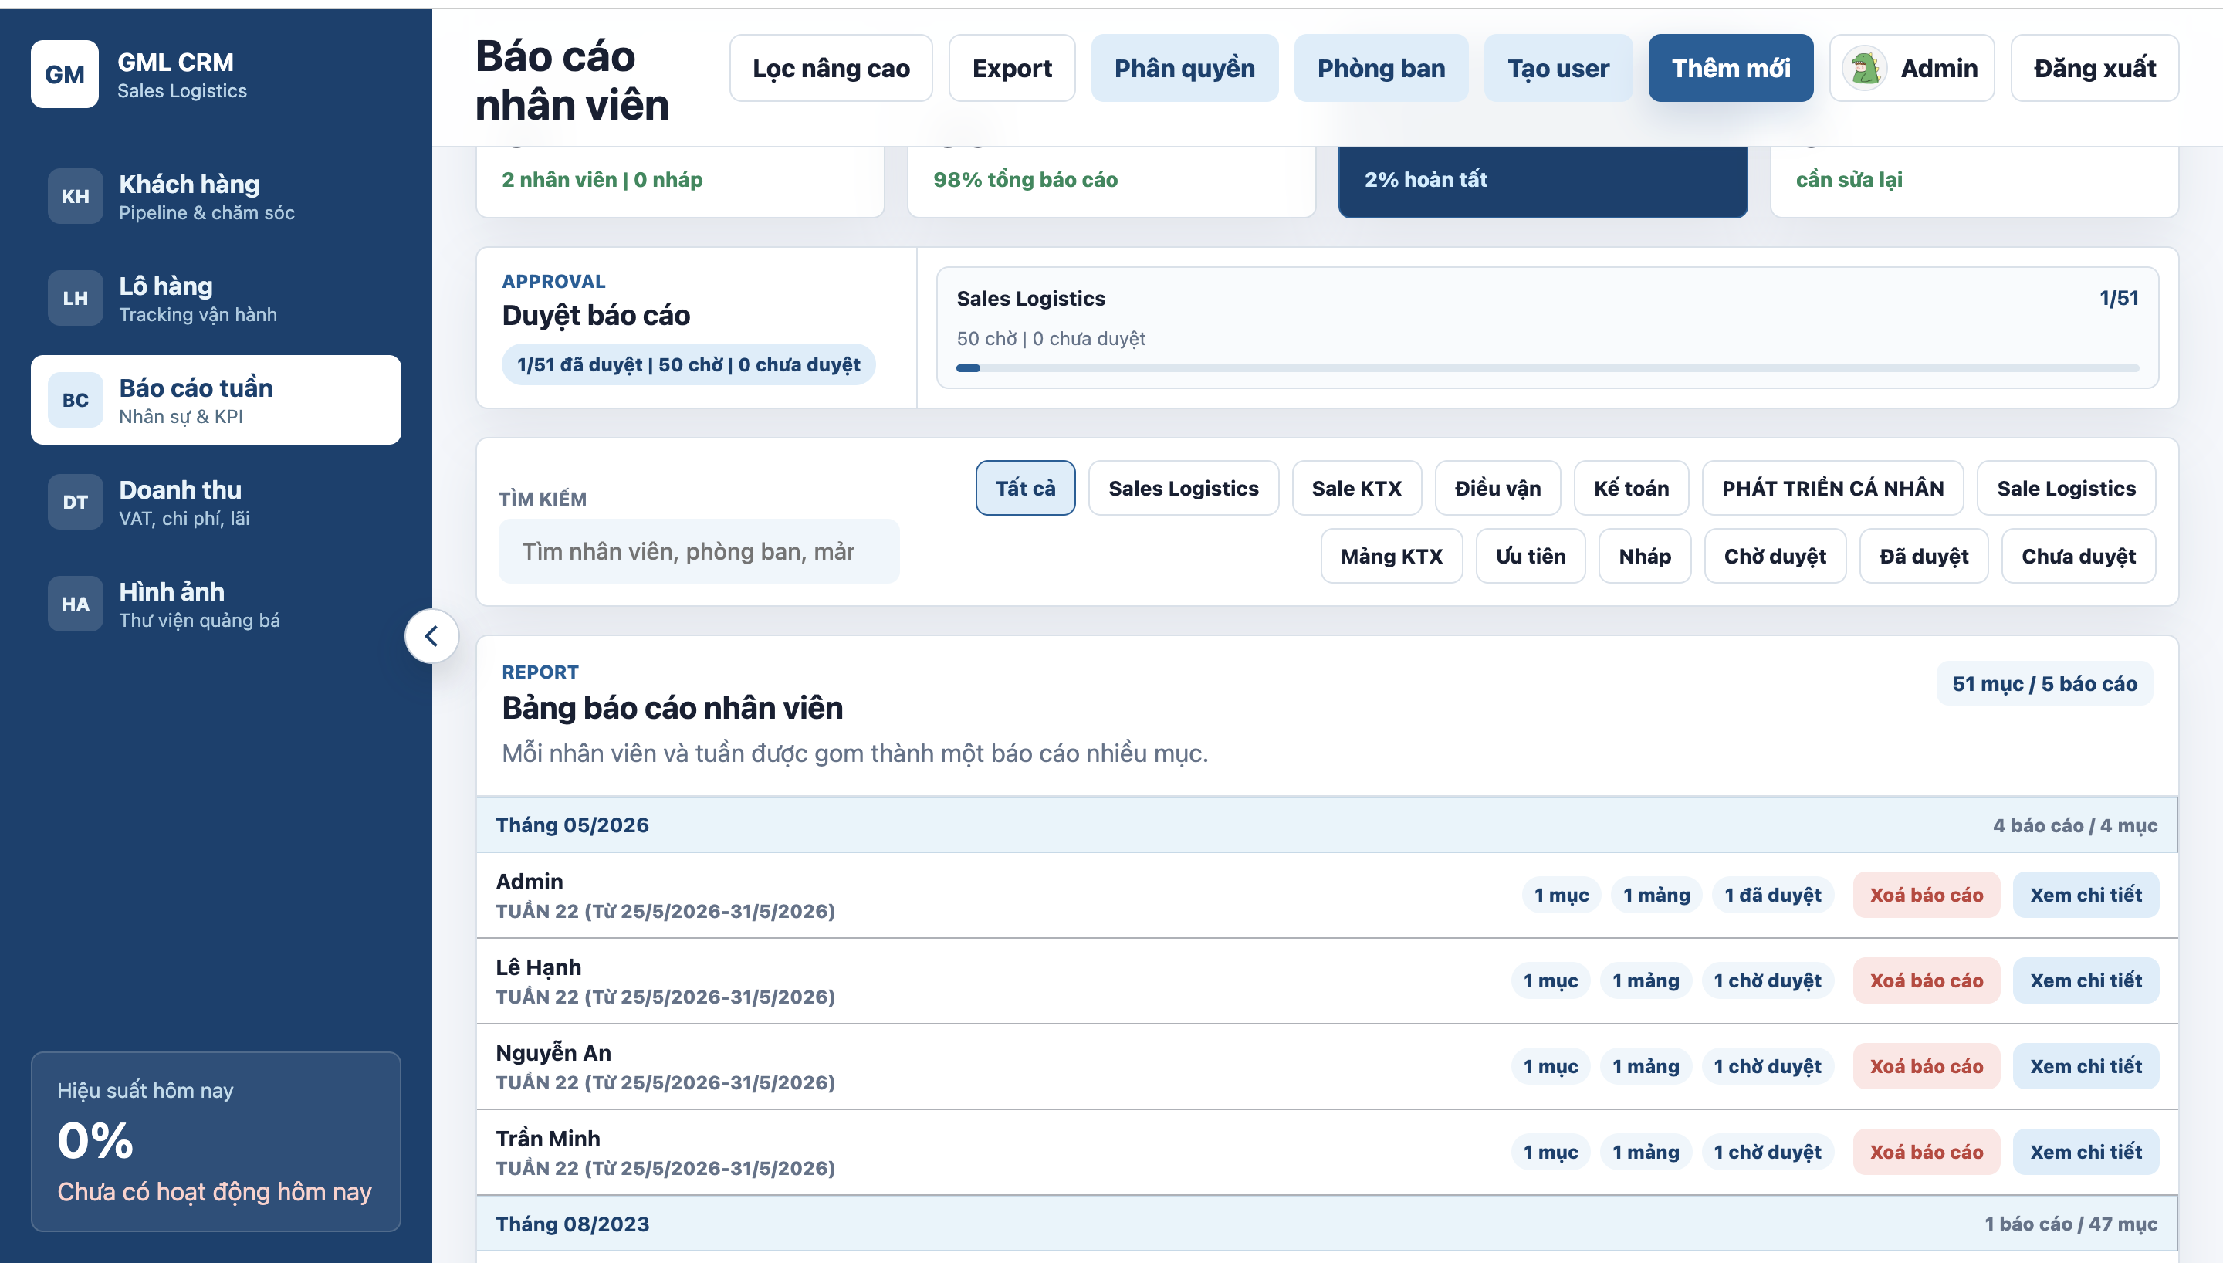Image resolution: width=2223 pixels, height=1263 pixels.
Task: Collapse the sidebar with the chevron button
Action: coord(431,637)
